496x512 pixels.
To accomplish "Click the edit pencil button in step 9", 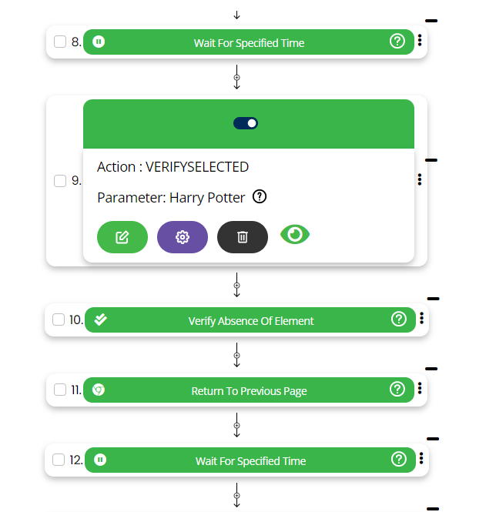I will (122, 236).
